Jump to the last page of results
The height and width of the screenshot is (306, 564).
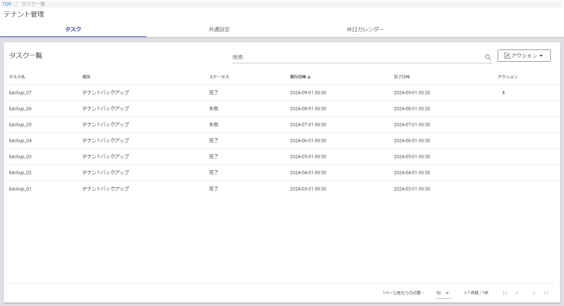coord(546,293)
